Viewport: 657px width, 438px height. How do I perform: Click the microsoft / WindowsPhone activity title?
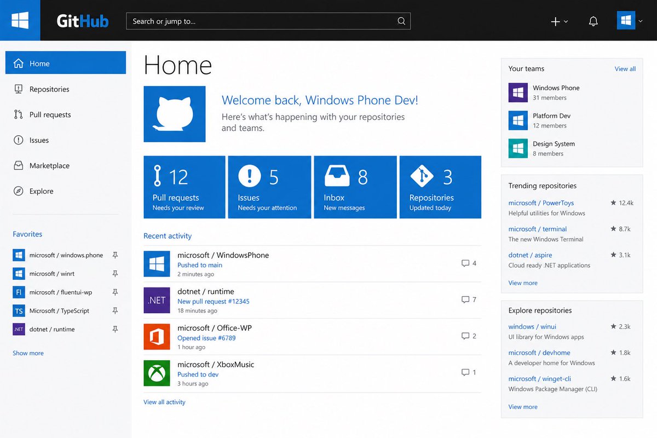223,255
